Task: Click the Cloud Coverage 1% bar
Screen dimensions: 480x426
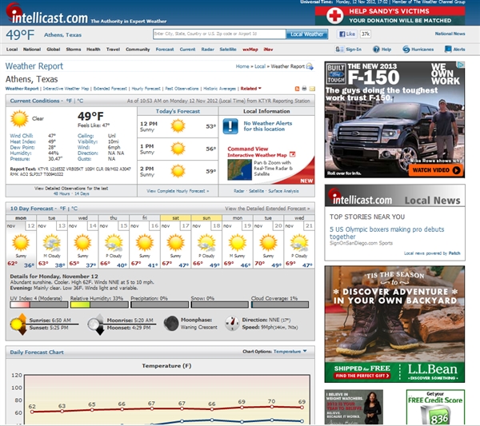Action: coord(280,305)
